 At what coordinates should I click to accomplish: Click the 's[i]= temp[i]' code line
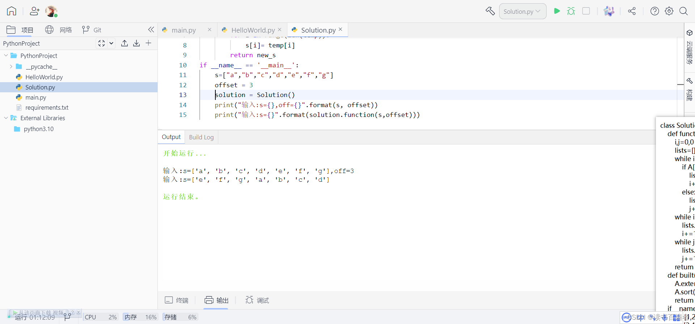pyautogui.click(x=270, y=45)
